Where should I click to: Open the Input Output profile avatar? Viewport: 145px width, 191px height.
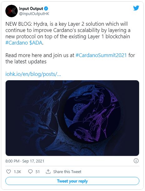[x=12, y=11]
